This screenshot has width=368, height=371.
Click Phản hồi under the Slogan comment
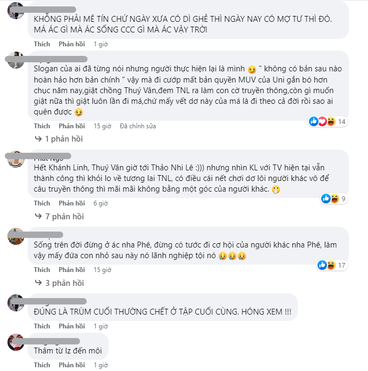pyautogui.click(x=72, y=126)
